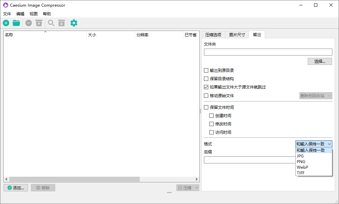Click the vertical splitter handle between panels

click(200, 111)
